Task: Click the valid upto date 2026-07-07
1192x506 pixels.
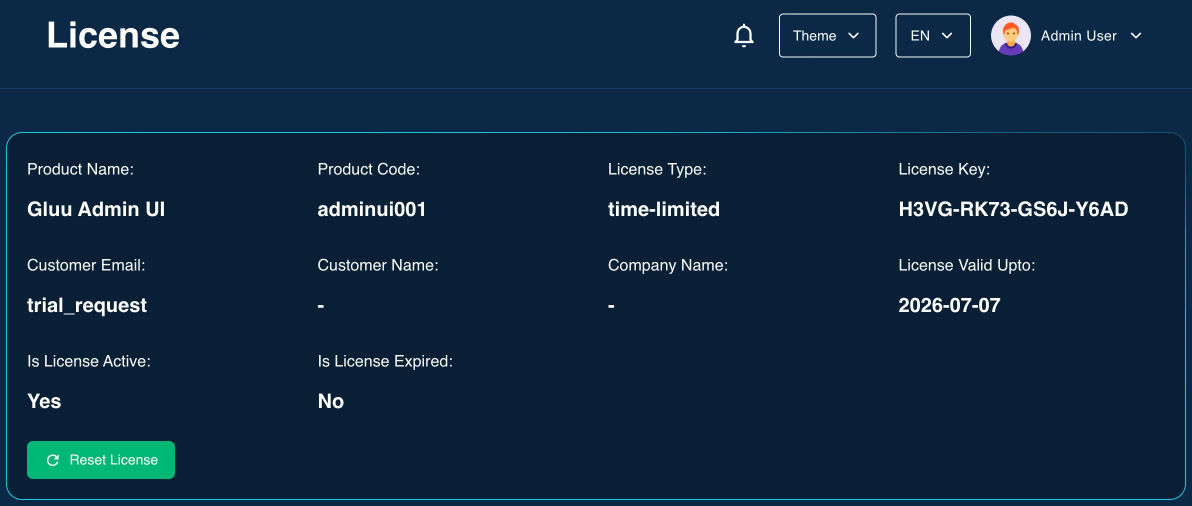Action: [x=949, y=305]
